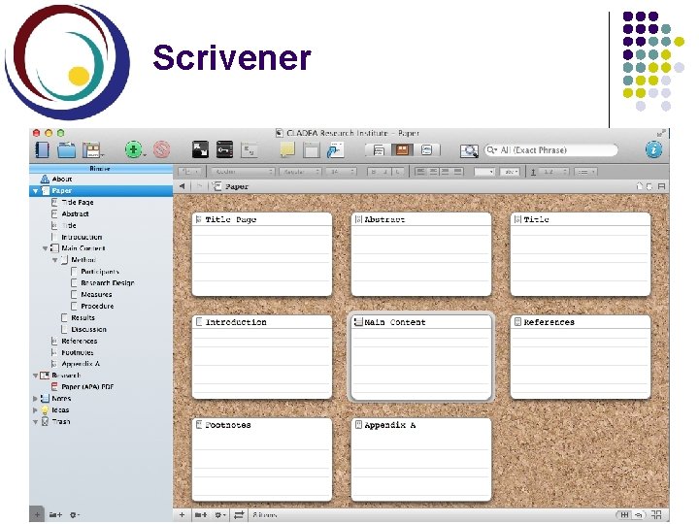Expand the Notes folder triangle
The image size is (699, 524).
click(x=36, y=399)
